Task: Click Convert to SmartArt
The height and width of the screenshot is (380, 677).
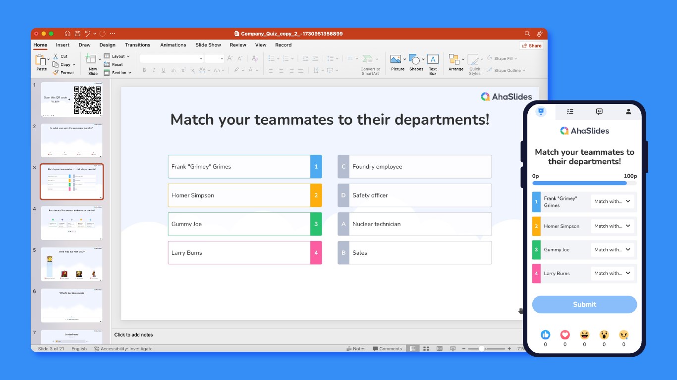Action: click(x=370, y=64)
